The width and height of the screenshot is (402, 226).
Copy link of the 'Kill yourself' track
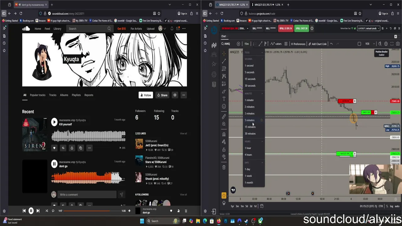tap(80, 148)
